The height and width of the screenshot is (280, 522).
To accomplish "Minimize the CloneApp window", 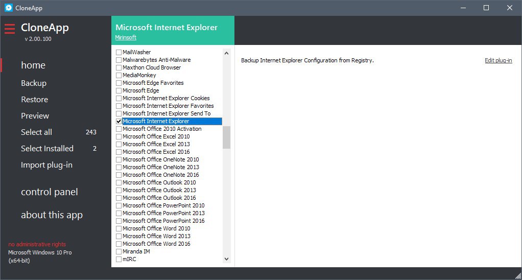I will [x=463, y=8].
